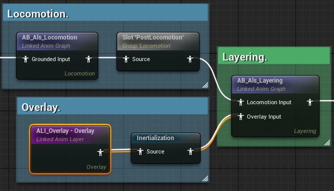Select the AB_Als_Locomotion node title
334x191 pixels.
click(x=50, y=37)
